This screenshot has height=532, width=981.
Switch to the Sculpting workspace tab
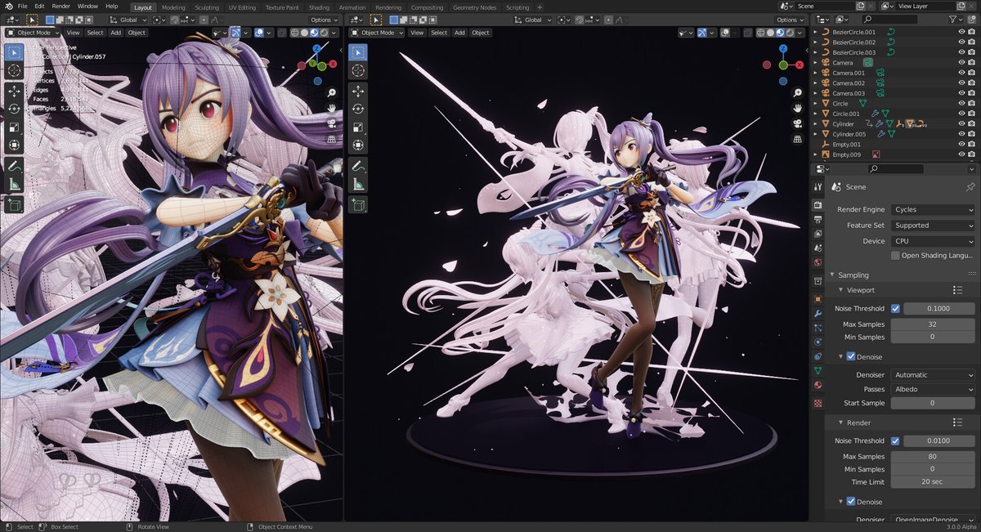pyautogui.click(x=207, y=7)
